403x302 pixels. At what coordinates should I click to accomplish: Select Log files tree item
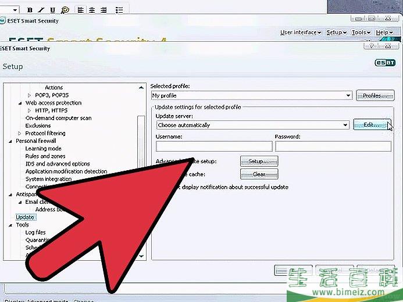click(35, 232)
